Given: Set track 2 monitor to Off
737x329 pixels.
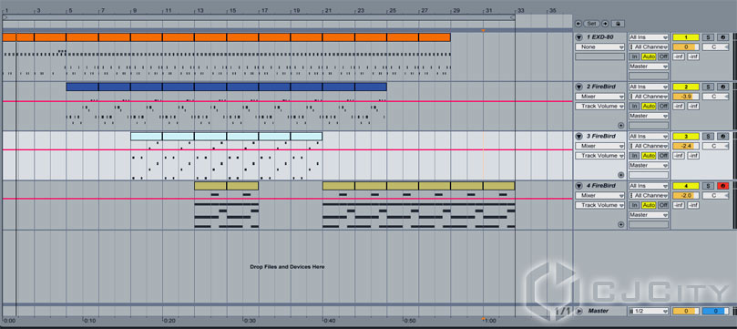Looking at the screenshot, I should (x=662, y=107).
